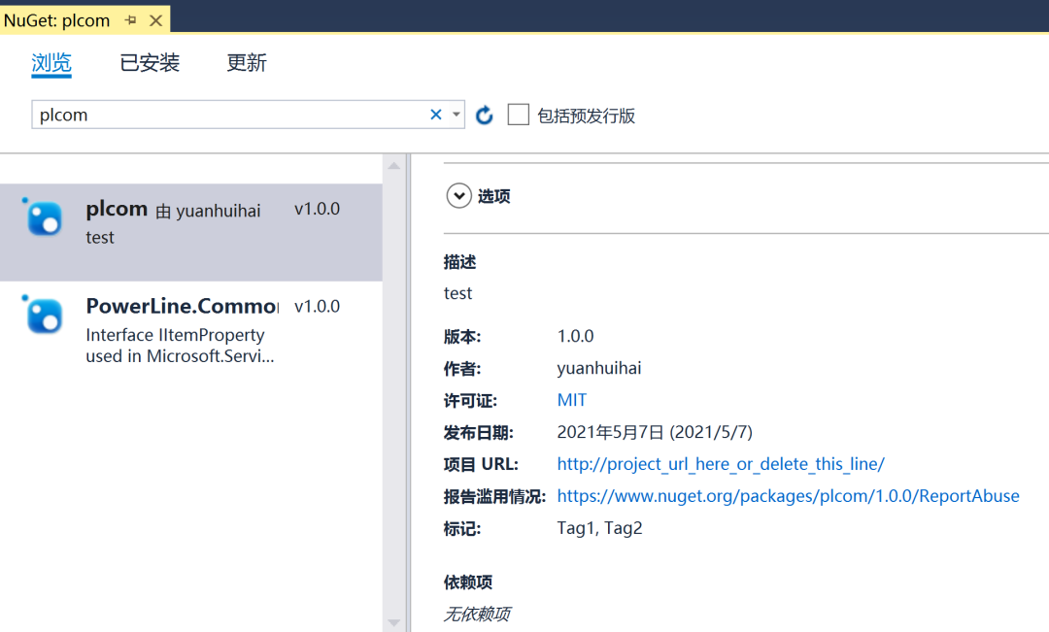Select the PowerLine.Common package row
1049x632 pixels.
click(x=190, y=331)
